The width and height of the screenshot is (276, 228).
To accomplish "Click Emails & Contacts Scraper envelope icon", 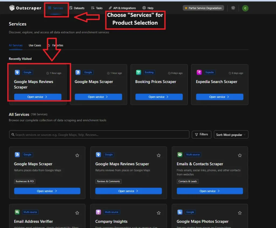I will [x=180, y=155].
